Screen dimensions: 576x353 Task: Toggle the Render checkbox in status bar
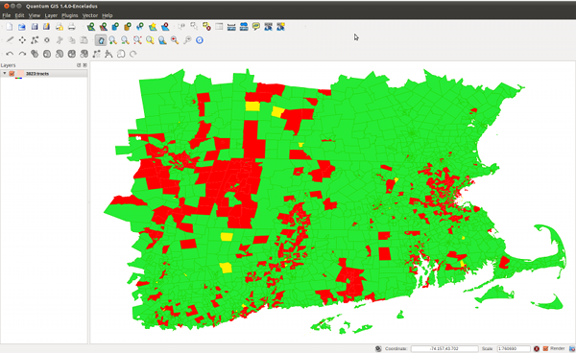545,348
